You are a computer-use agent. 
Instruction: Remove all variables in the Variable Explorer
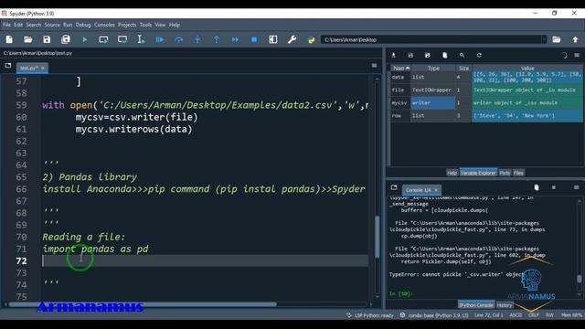(x=445, y=55)
